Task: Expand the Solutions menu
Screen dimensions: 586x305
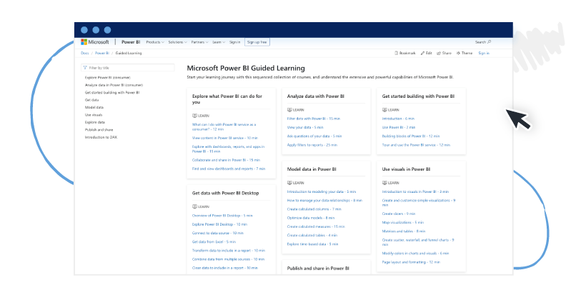Action: (x=177, y=42)
